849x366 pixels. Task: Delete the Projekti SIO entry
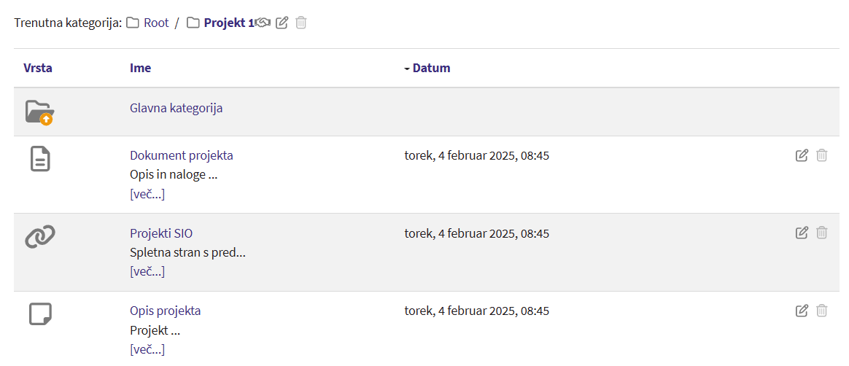822,233
